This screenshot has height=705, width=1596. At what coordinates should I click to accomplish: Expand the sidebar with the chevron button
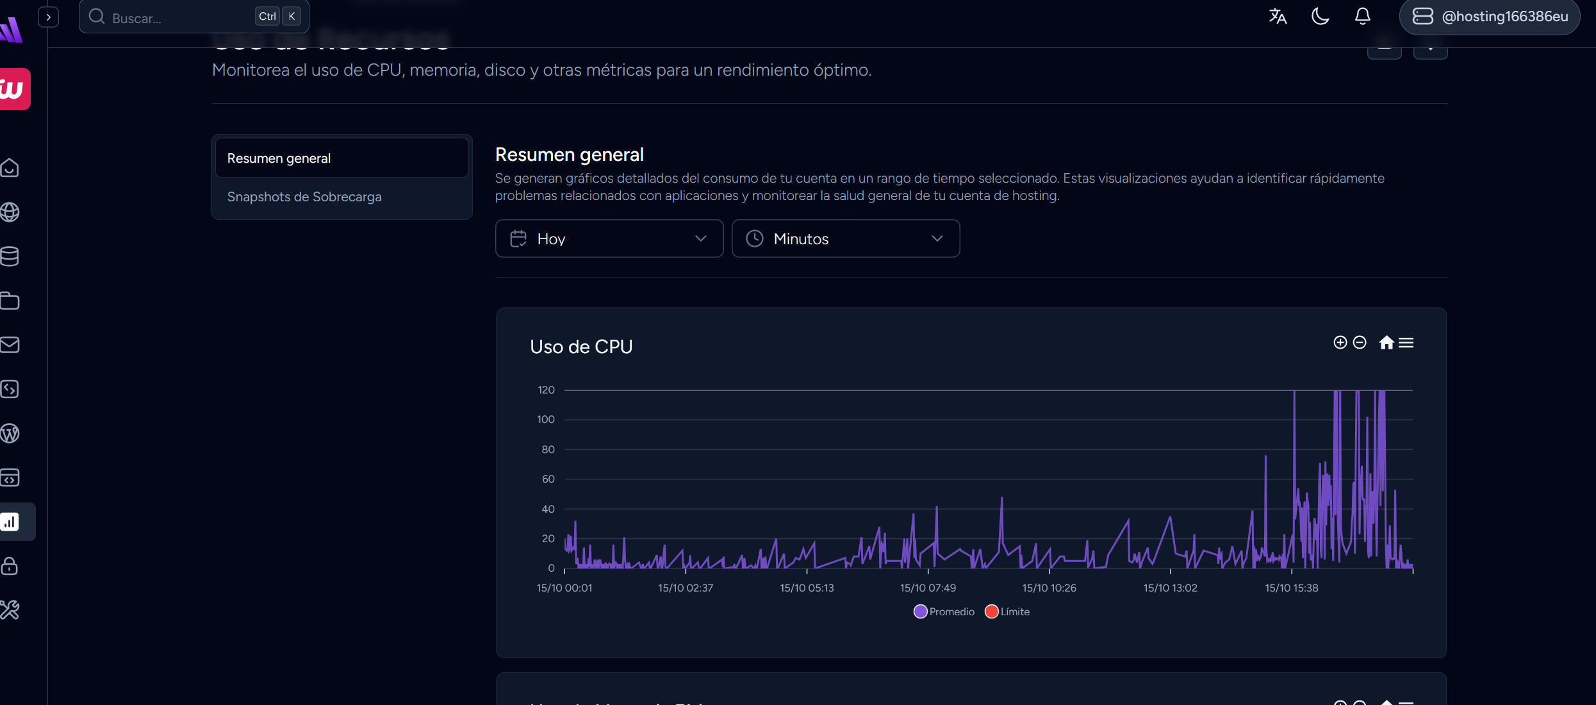point(49,17)
